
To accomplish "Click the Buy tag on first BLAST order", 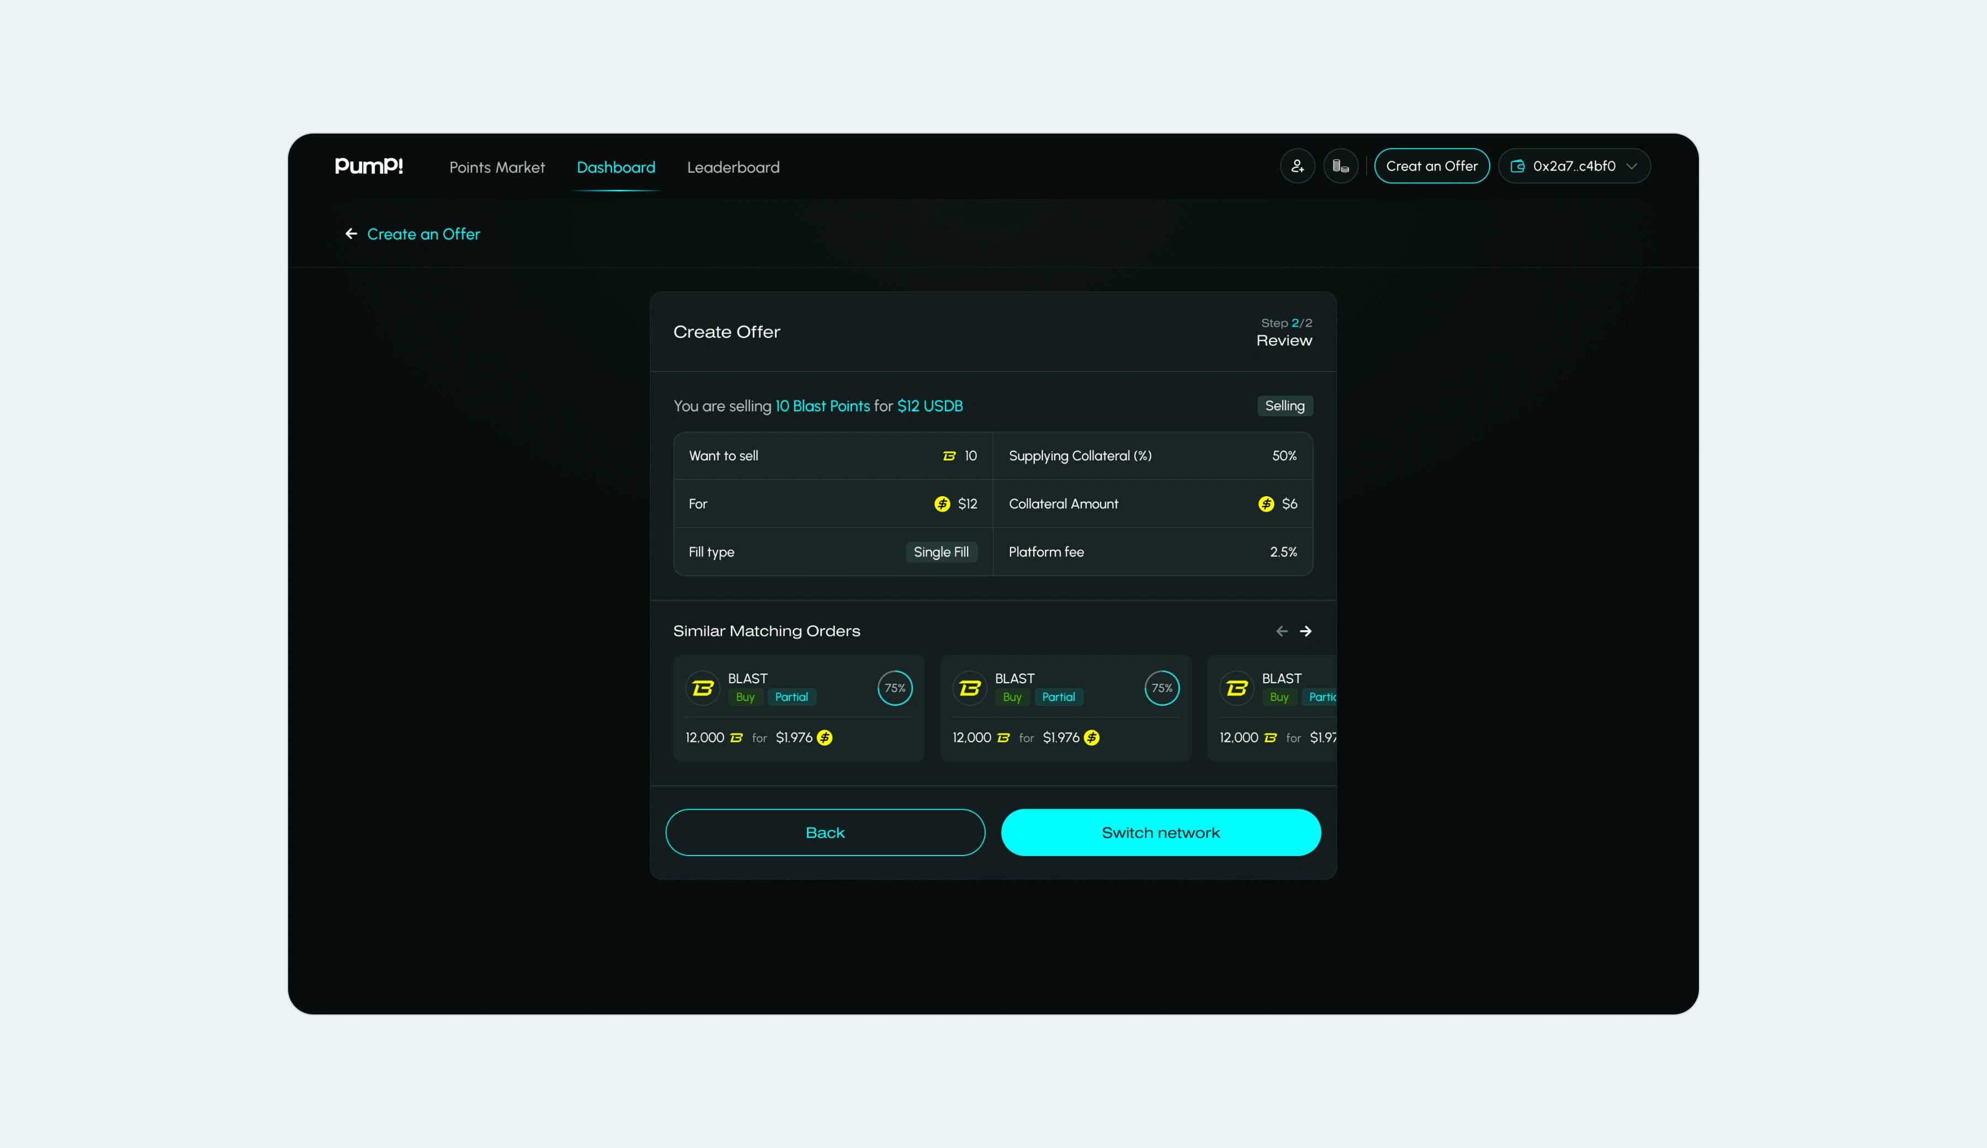I will pyautogui.click(x=745, y=697).
